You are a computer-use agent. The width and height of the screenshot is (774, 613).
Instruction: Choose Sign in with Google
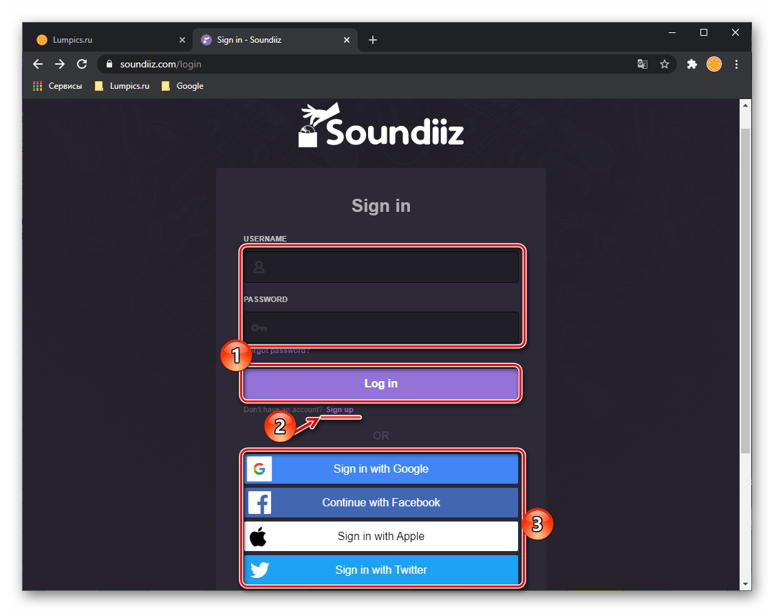[380, 469]
